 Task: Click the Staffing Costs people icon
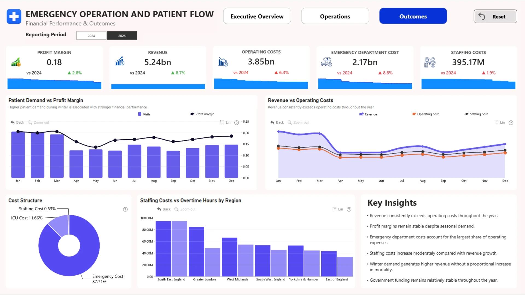[430, 62]
